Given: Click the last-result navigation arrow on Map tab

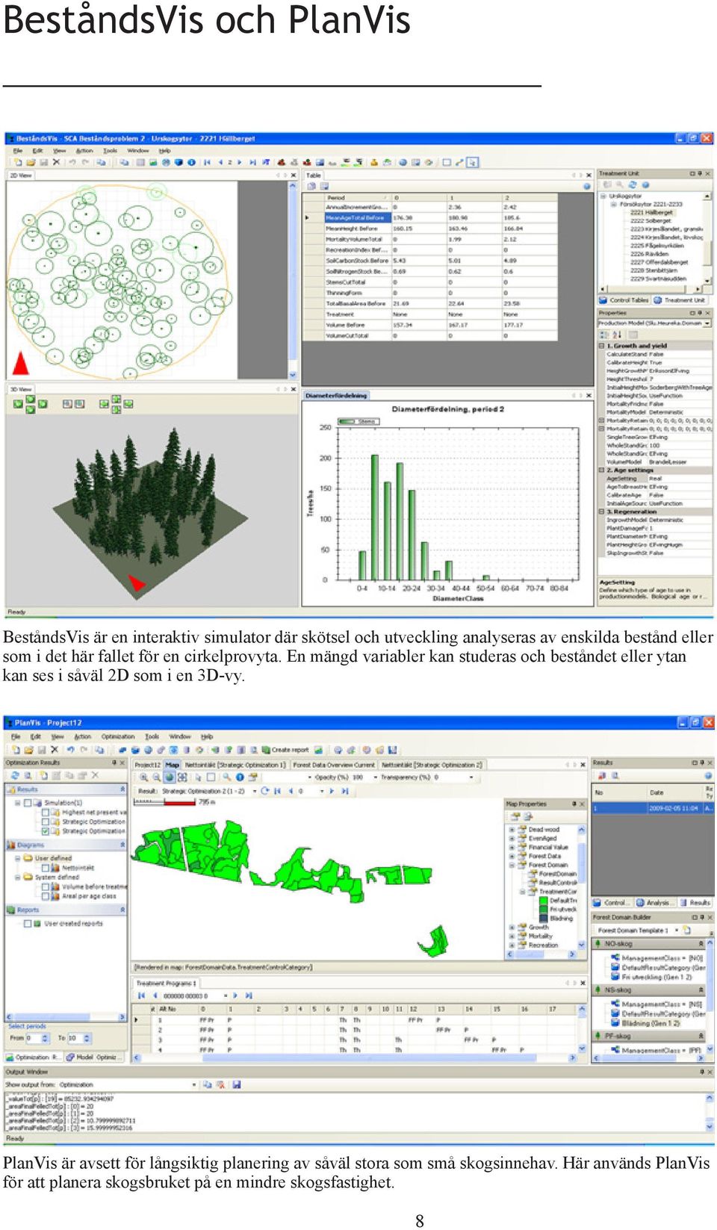Looking at the screenshot, I should [x=344, y=791].
